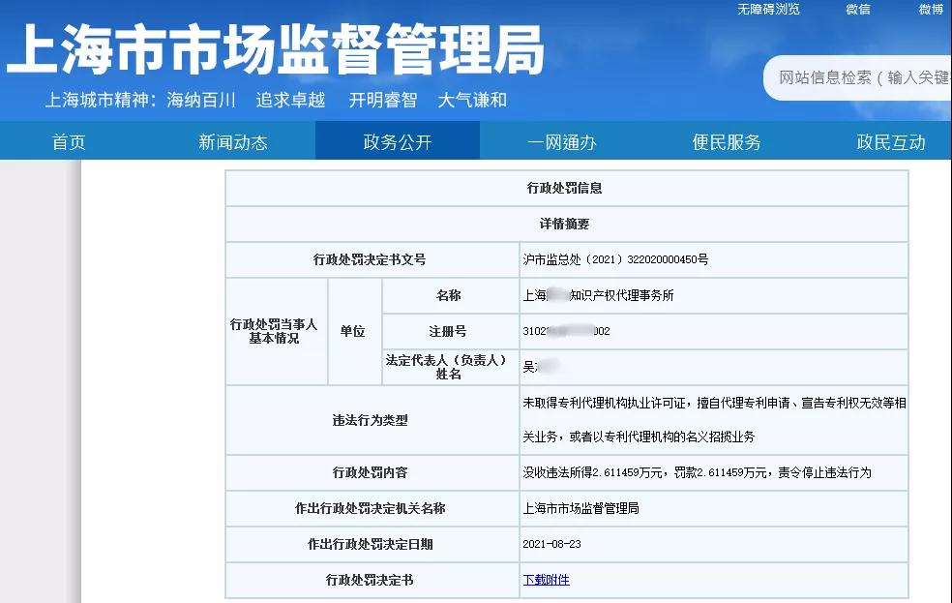
Task: Select violation text 未取得专利代理机构执业许可证
Action: (604, 404)
